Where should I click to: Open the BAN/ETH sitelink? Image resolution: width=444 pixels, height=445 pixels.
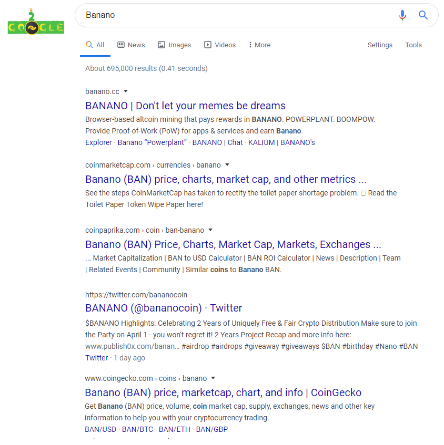pyautogui.click(x=175, y=429)
